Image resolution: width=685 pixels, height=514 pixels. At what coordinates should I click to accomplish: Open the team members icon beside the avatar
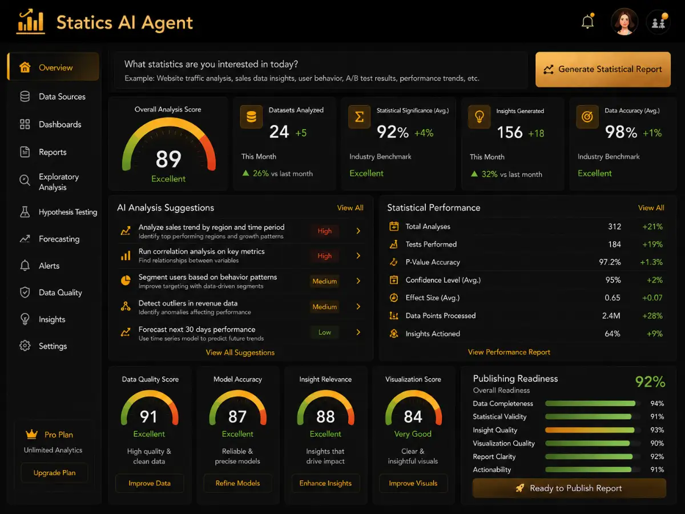(x=658, y=23)
